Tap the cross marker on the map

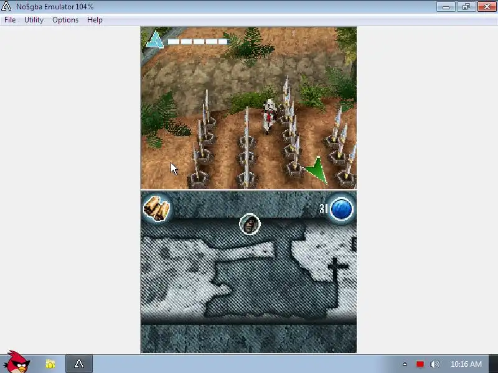[336, 269]
